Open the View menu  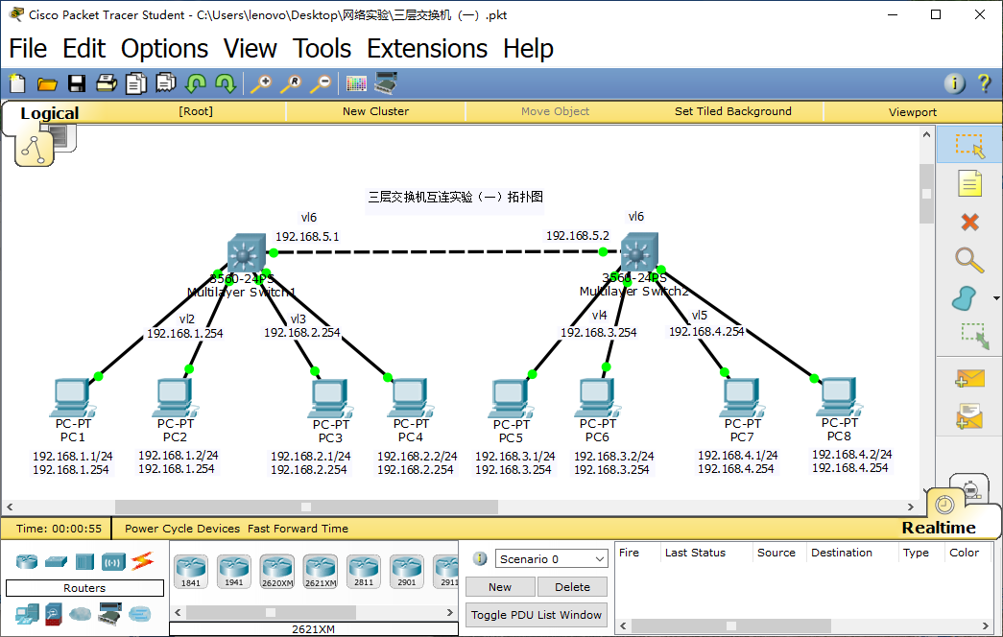[251, 49]
